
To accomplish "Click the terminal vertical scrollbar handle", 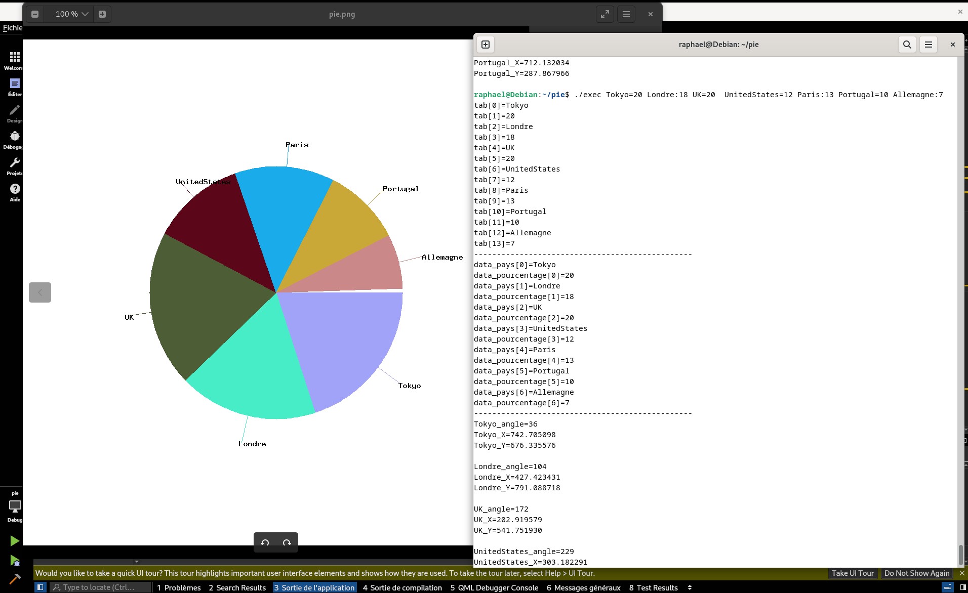I will pyautogui.click(x=960, y=555).
